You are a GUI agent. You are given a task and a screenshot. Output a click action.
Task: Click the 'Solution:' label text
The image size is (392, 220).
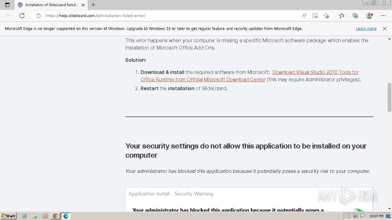tap(136, 60)
